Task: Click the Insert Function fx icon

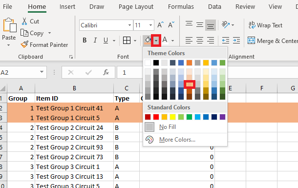Action: tap(106, 72)
